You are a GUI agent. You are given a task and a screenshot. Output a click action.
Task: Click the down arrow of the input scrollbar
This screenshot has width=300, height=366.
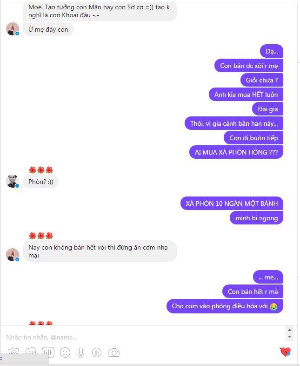click(x=289, y=337)
